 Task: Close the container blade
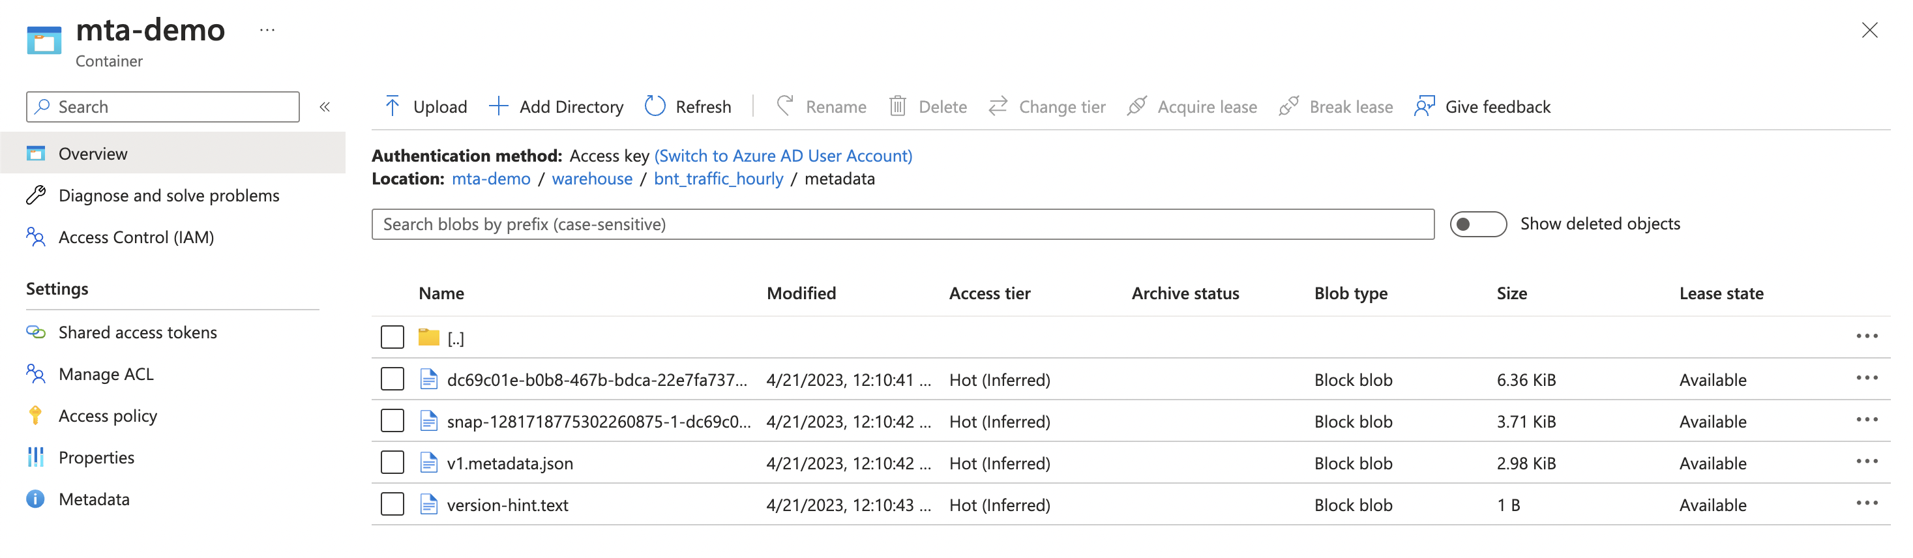click(1869, 31)
